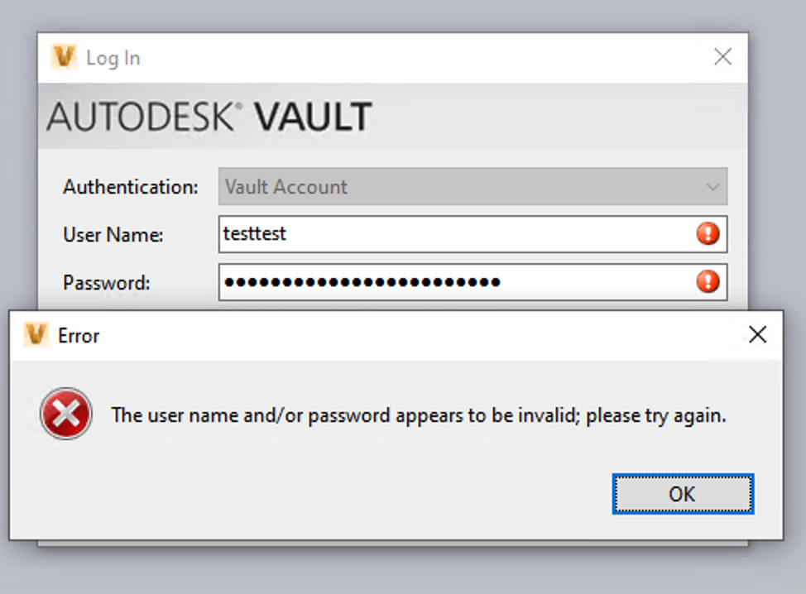The image size is (806, 594).
Task: Click the Authentication label
Action: click(131, 187)
